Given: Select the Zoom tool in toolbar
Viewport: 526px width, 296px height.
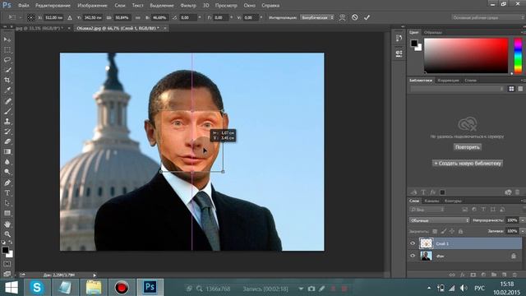Looking at the screenshot, I should click(x=7, y=234).
